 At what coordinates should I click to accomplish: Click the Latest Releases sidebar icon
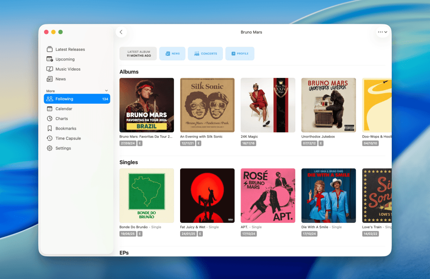(x=50, y=50)
